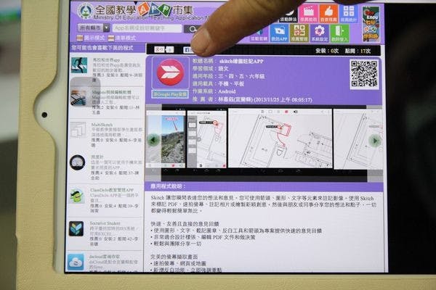
Task: Tap the 手機、平板 device text
Action: (231, 84)
